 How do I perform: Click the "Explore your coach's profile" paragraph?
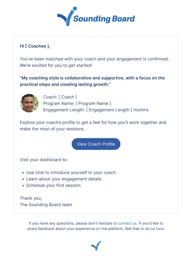coord(93,126)
